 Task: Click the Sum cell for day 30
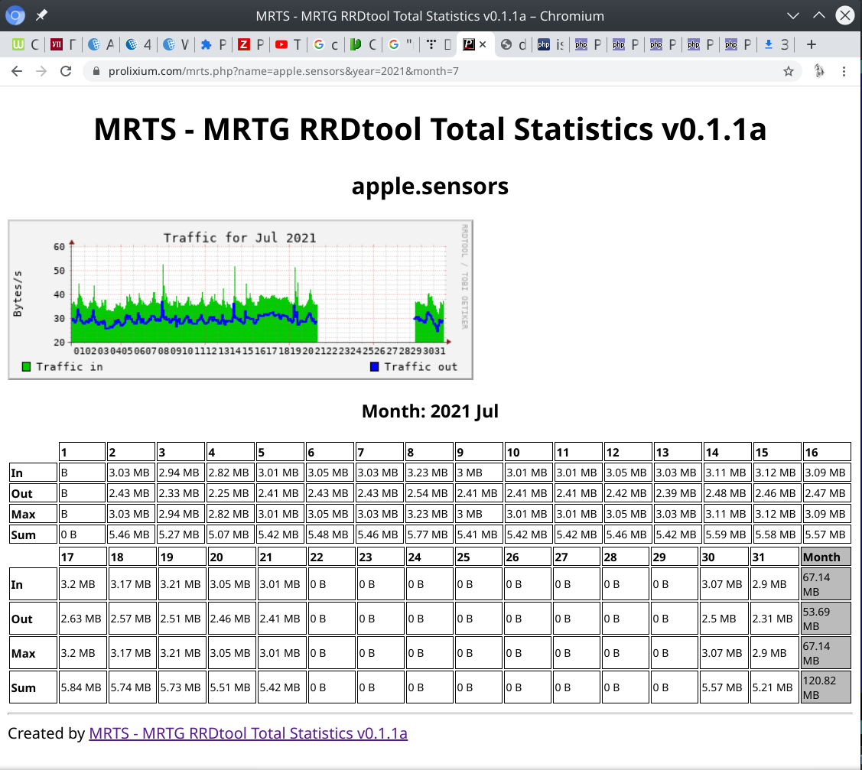pos(724,687)
